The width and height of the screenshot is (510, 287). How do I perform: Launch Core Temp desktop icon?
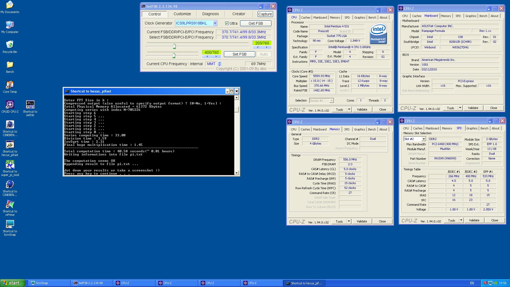click(10, 87)
